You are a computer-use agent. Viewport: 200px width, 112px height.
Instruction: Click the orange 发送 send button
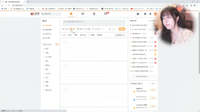click(x=122, y=29)
